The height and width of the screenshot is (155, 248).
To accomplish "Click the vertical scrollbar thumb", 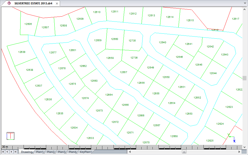I will tap(244, 78).
